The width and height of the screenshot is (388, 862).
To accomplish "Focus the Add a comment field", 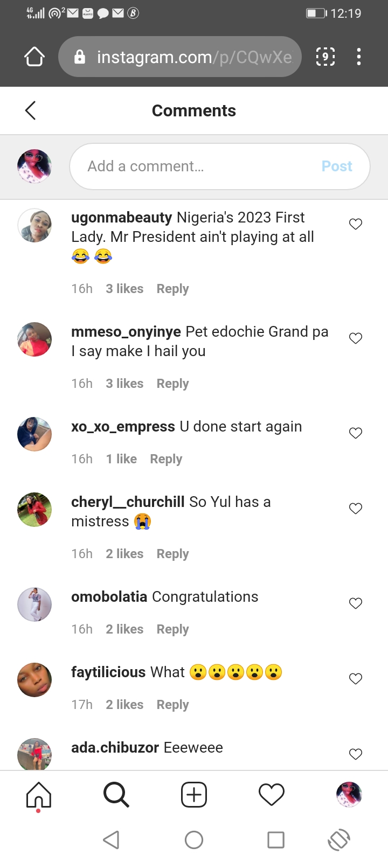I will pyautogui.click(x=194, y=166).
